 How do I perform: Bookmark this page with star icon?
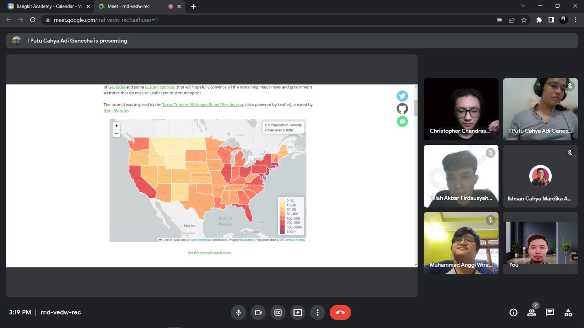[524, 20]
